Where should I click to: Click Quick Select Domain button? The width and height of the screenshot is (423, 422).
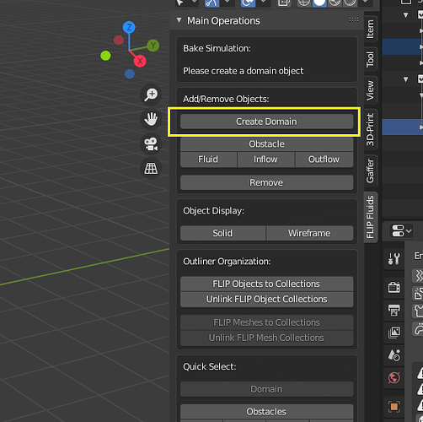tap(266, 389)
